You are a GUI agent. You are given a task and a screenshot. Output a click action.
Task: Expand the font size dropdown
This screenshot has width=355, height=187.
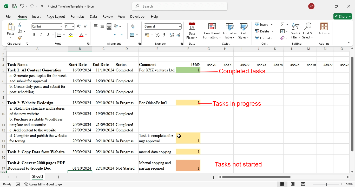(73, 26)
